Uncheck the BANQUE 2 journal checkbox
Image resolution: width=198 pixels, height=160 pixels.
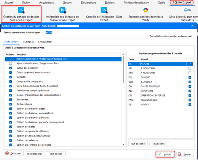[x=190, y=82]
